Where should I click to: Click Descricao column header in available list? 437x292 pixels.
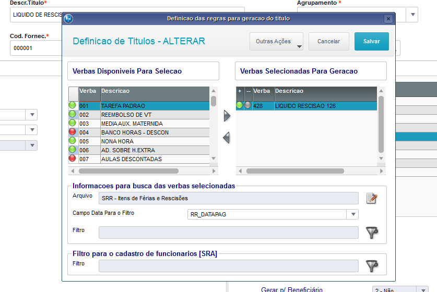click(155, 94)
